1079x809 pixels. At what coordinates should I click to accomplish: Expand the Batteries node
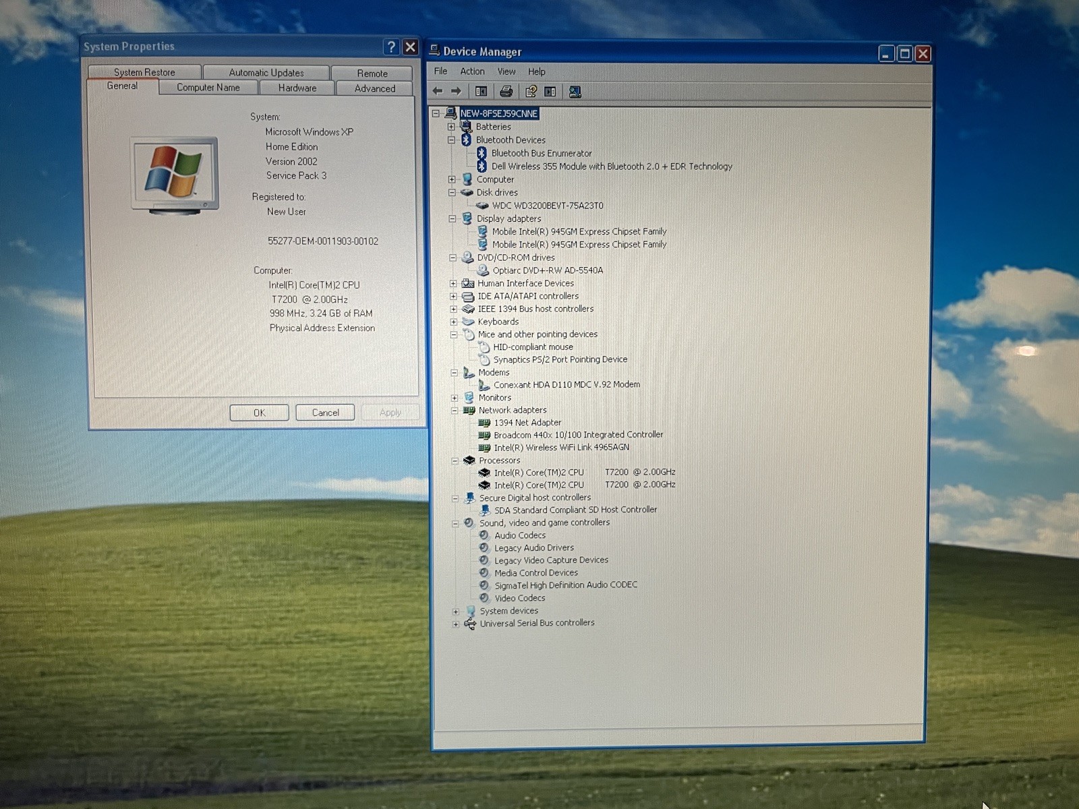pos(451,127)
